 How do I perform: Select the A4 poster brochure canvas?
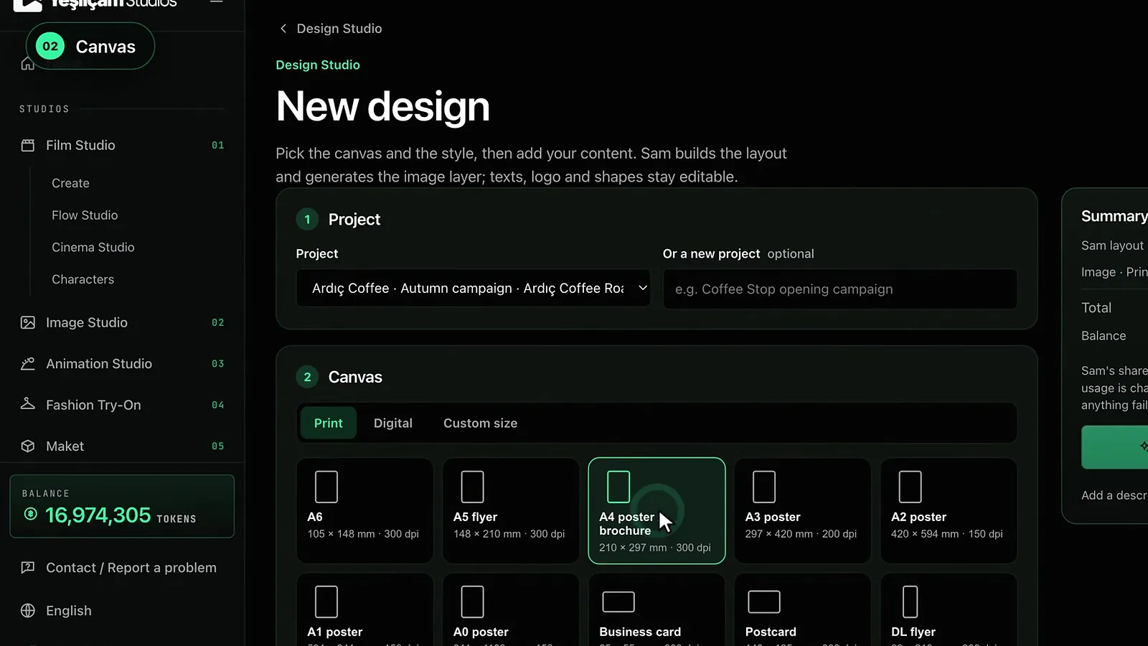657,510
